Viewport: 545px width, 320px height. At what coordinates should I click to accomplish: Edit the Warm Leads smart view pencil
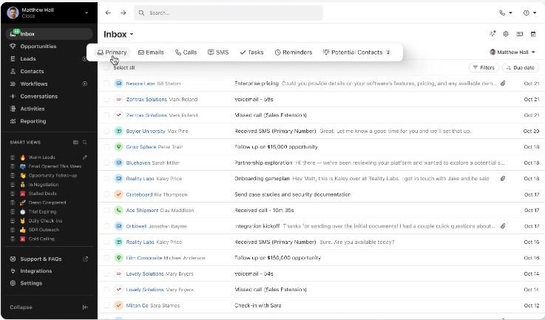click(x=84, y=157)
